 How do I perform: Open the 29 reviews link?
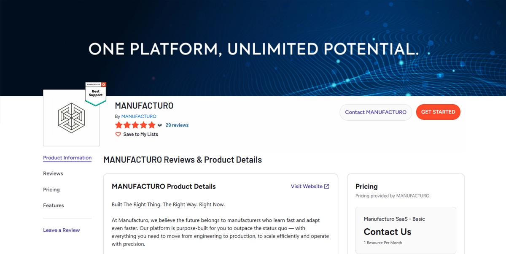[177, 125]
